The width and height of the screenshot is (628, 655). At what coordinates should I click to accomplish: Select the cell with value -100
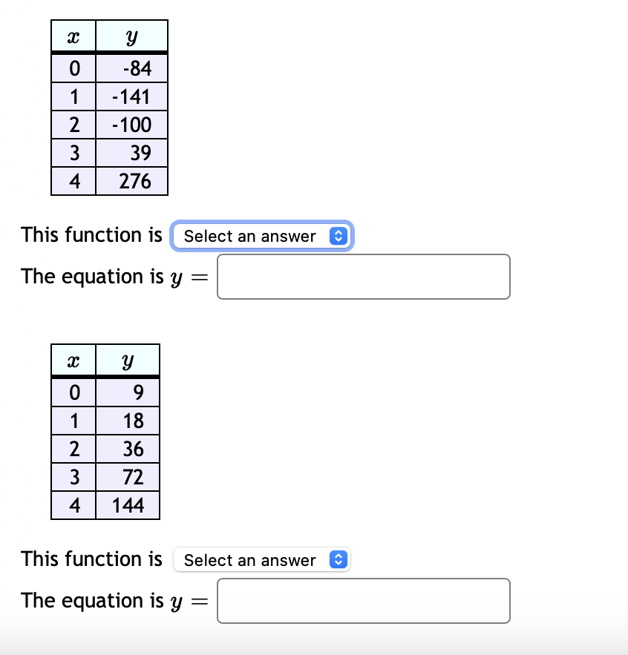pos(131,125)
